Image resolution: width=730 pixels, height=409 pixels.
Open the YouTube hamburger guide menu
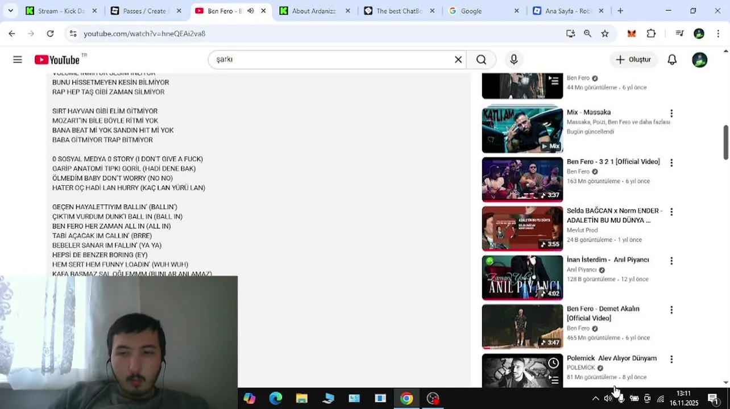[18, 60]
